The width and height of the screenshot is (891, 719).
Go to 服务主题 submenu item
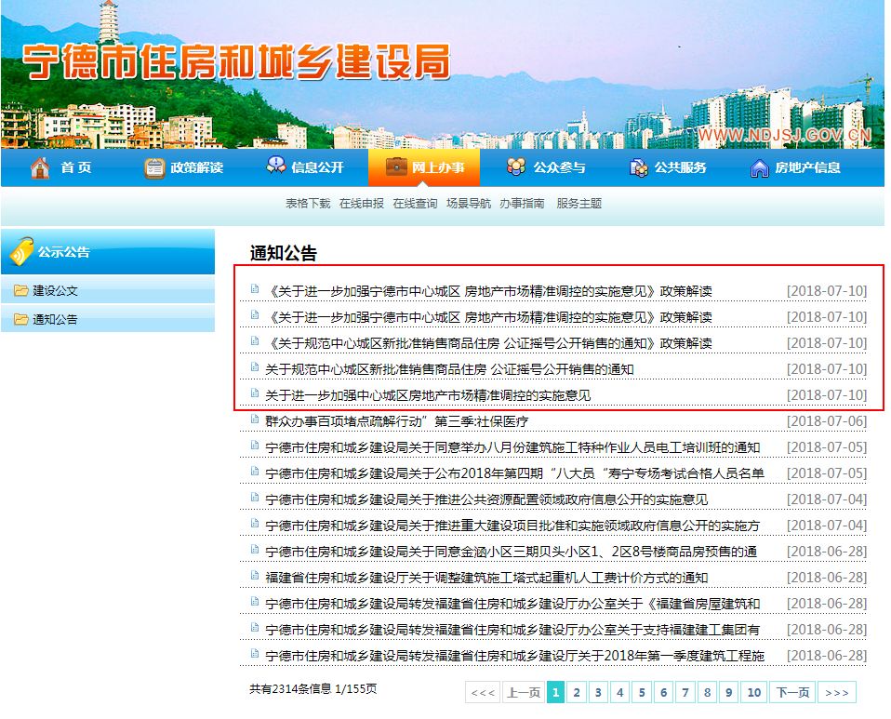578,204
